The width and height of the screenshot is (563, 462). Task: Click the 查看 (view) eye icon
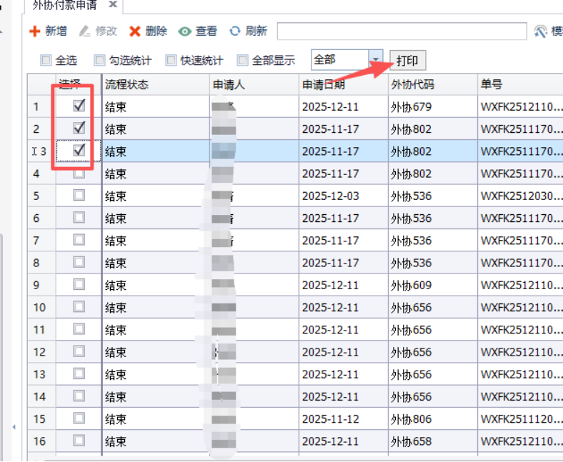pyautogui.click(x=185, y=31)
